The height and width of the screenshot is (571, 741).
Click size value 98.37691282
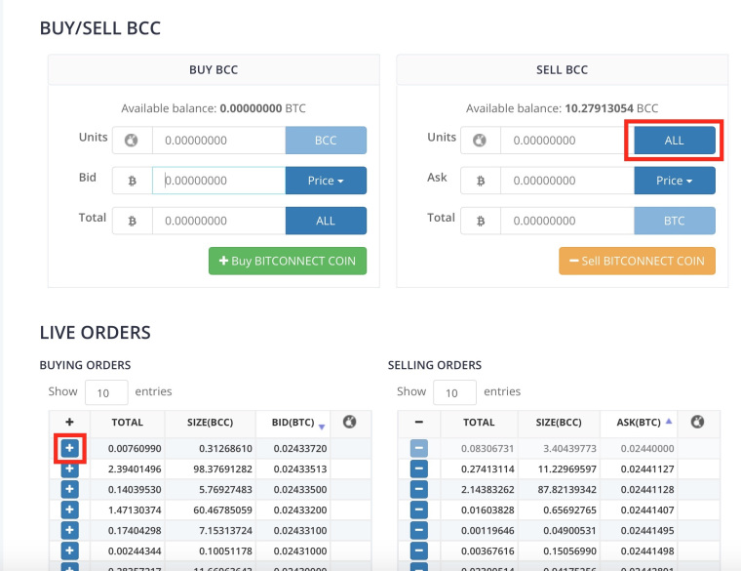point(222,469)
